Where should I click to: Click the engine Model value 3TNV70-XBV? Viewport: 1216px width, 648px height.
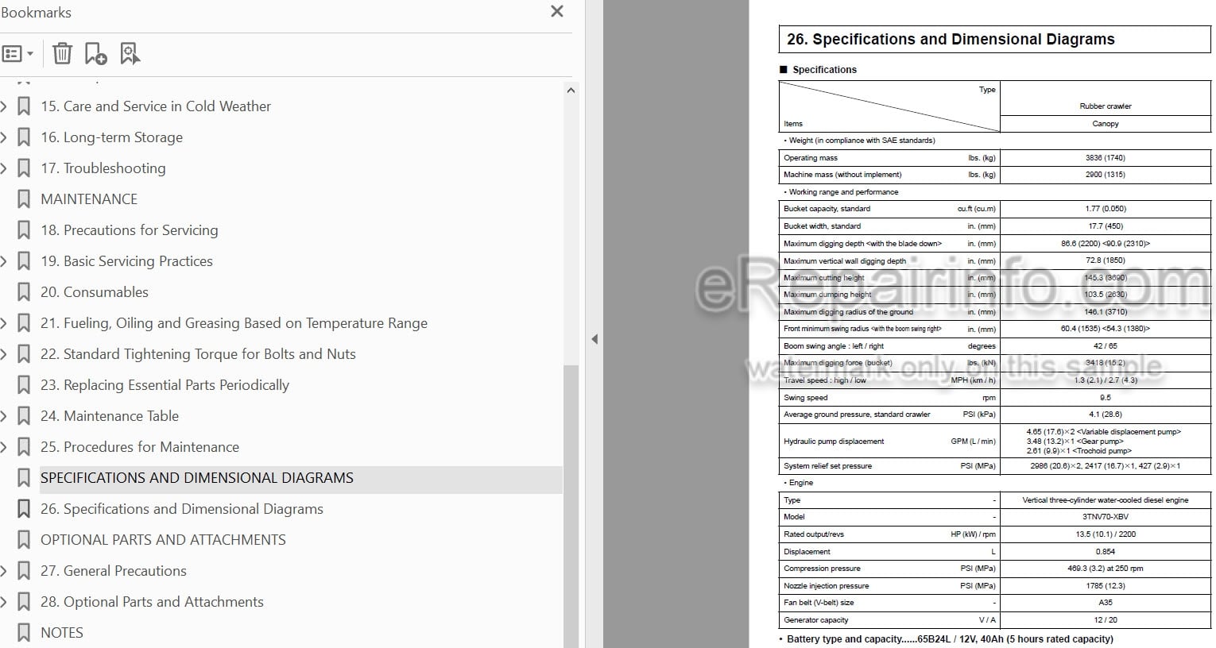(1105, 517)
